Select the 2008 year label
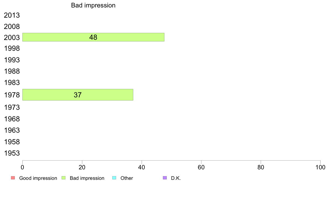Screen dimensions: 328x203 (x=12, y=27)
